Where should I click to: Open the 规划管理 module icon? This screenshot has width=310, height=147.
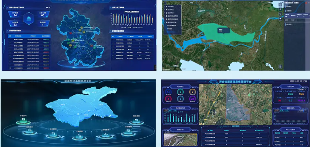tap(106, 134)
